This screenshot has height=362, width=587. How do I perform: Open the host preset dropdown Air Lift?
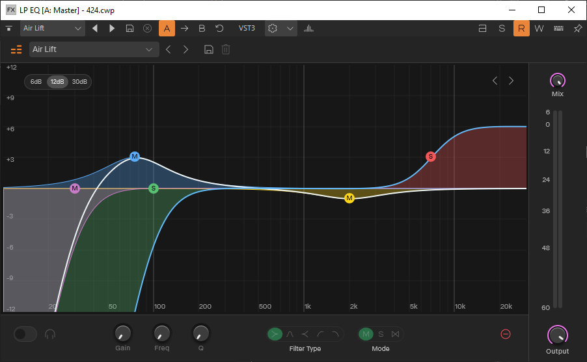click(x=52, y=29)
